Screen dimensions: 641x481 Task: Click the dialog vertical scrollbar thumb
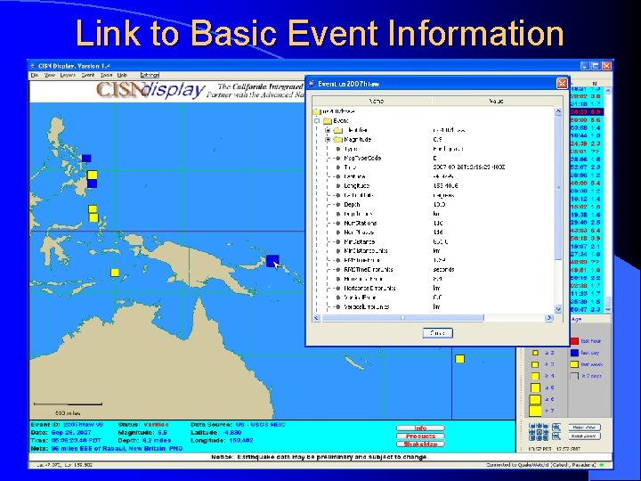[558, 188]
